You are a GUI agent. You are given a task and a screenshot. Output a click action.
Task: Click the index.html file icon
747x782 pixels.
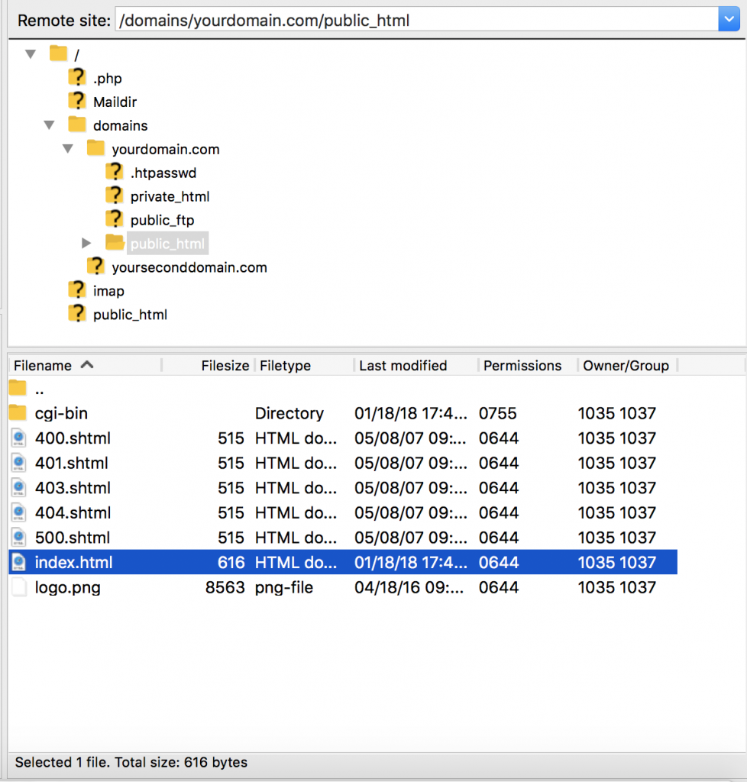[19, 562]
